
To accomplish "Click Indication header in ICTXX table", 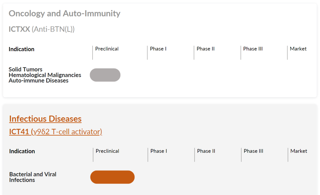I will point(21,49).
